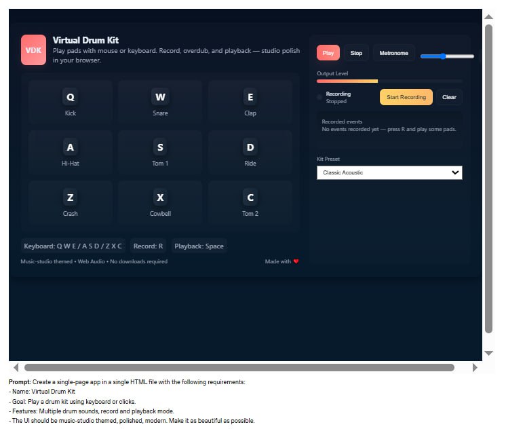Click the vertical scrollbar down arrow

488,353
